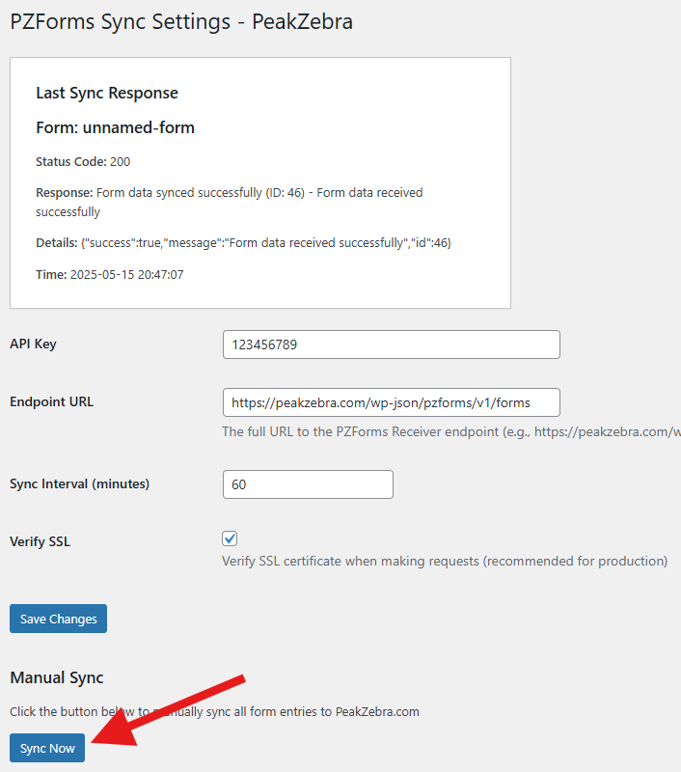Click the Status Code: 200 line
This screenshot has height=772, width=681.
[x=83, y=161]
